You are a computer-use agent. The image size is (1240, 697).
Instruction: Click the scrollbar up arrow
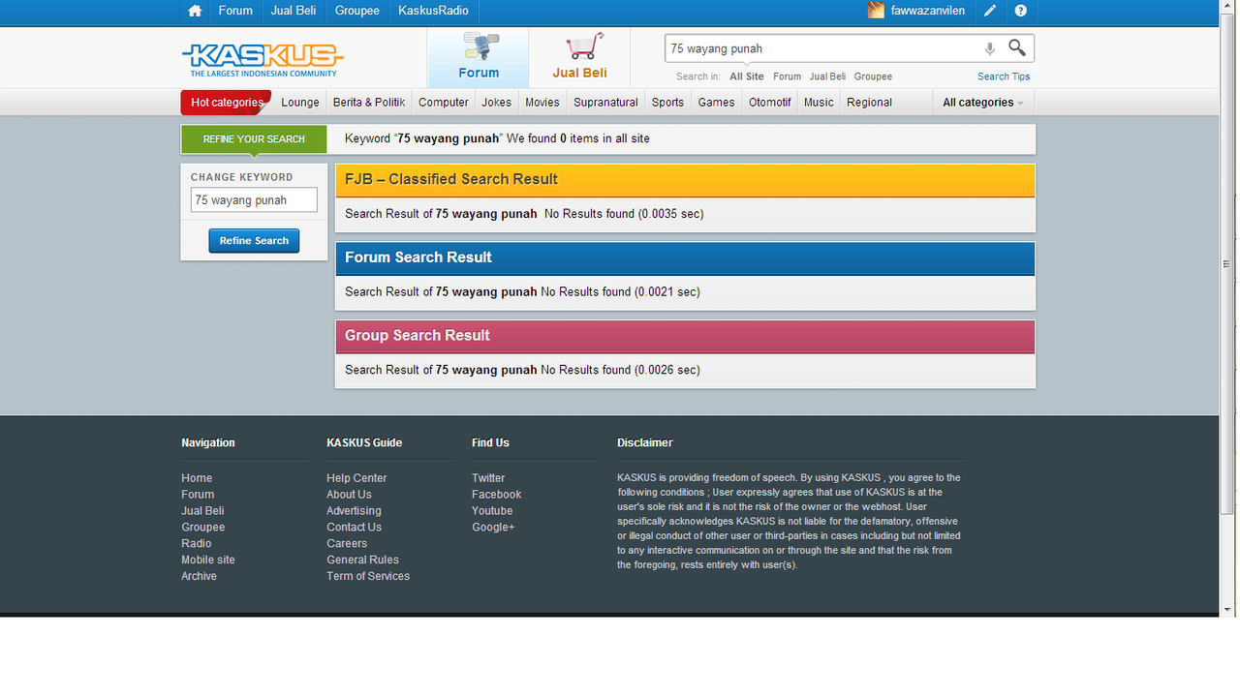click(x=1228, y=7)
